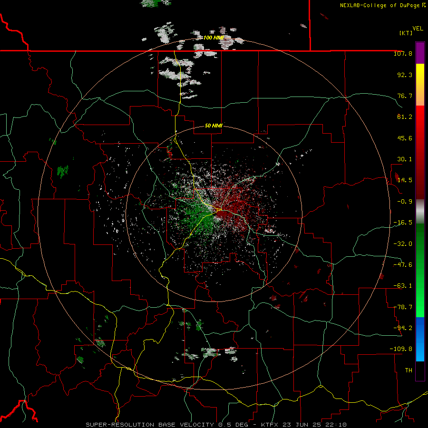
Task: Click the -0.9 value on the velocity scale
Action: [405, 202]
